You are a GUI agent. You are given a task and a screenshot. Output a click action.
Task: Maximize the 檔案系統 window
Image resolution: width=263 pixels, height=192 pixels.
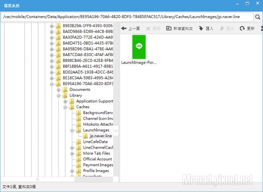click(x=247, y=4)
